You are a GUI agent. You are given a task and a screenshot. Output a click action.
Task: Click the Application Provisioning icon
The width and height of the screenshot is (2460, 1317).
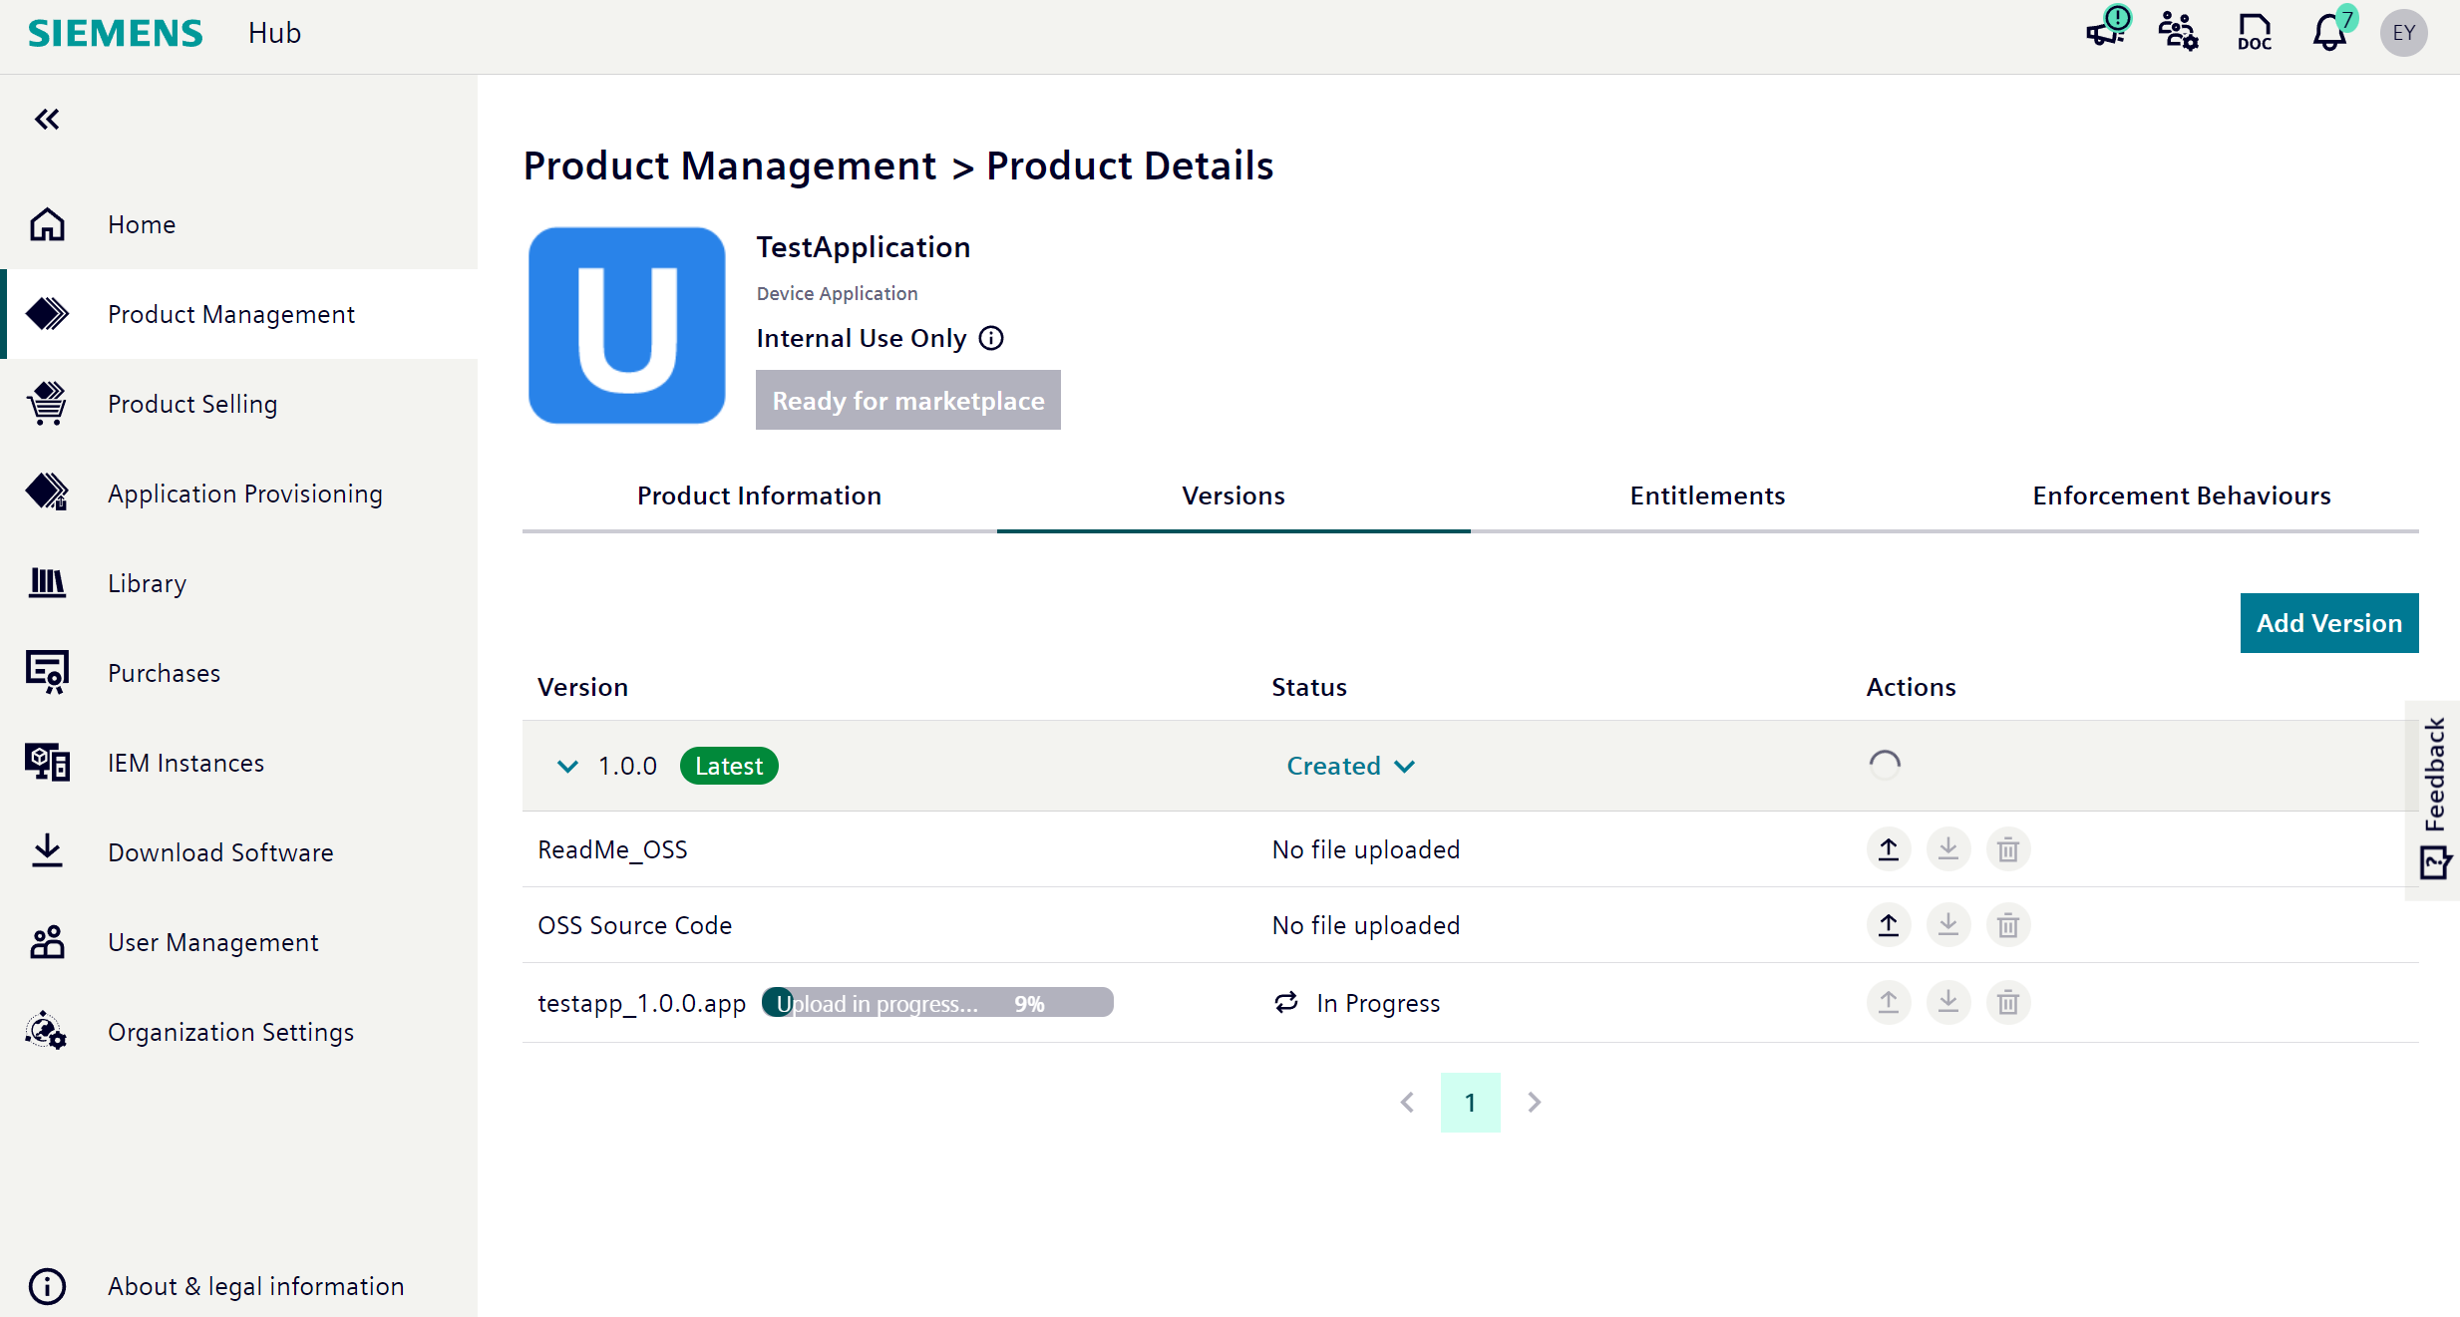coord(47,493)
